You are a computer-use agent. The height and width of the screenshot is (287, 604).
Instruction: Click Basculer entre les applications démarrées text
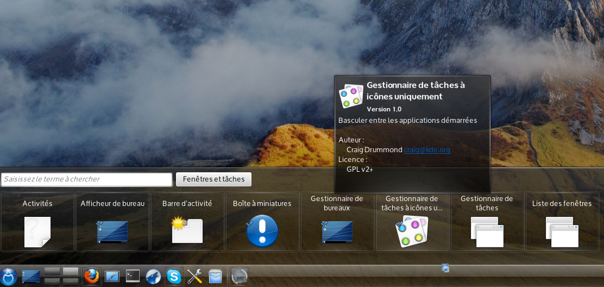(x=407, y=121)
